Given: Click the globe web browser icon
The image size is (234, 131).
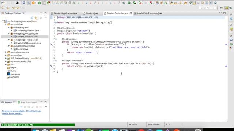Looking at the screenshot, I should pos(215,3).
